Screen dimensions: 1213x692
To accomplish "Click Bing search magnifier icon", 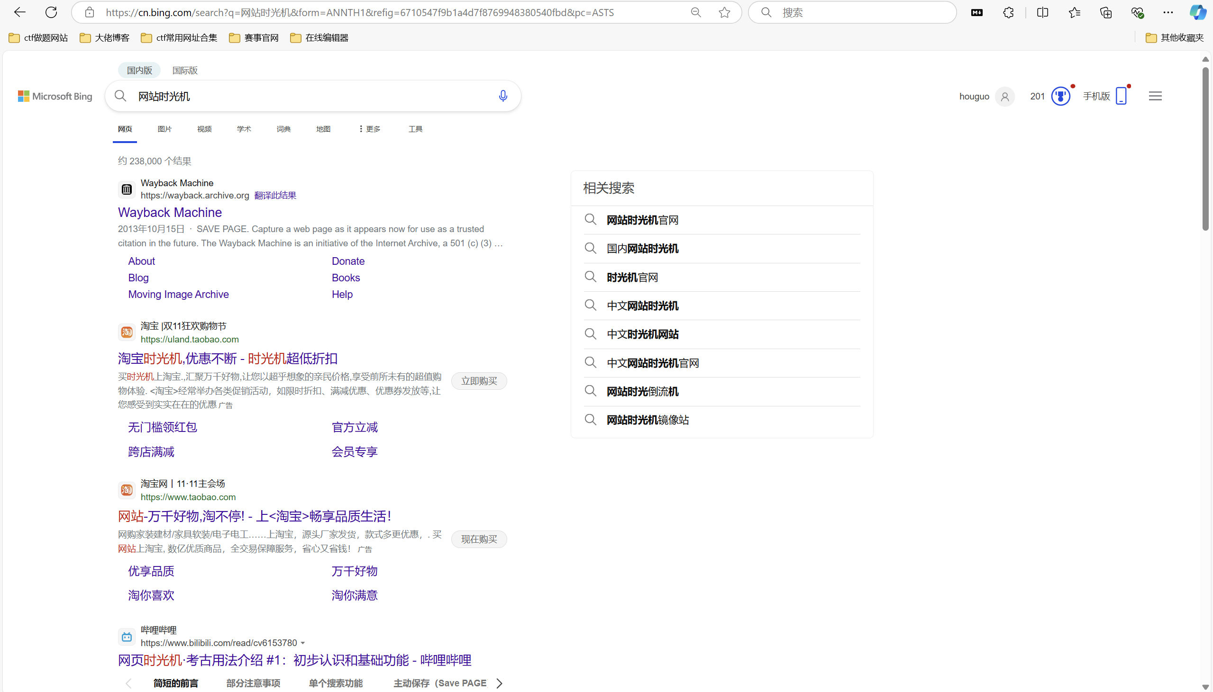I will (x=120, y=96).
